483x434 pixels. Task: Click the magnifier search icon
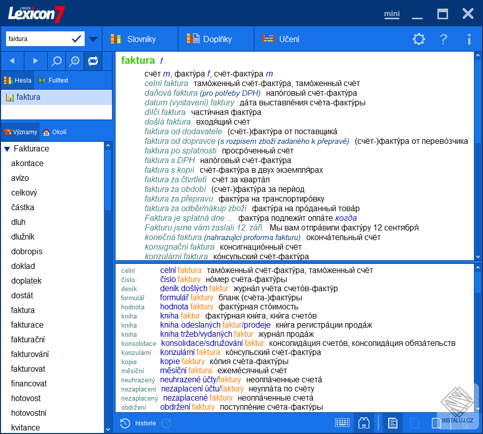[56, 61]
